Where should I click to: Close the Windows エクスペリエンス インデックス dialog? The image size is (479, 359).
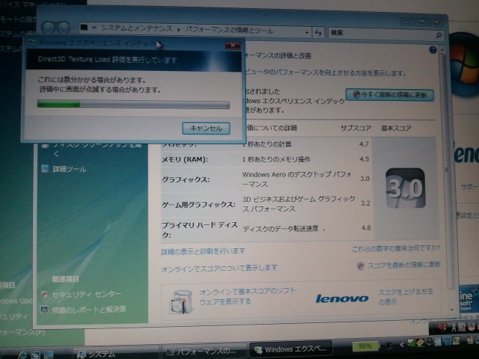[233, 46]
